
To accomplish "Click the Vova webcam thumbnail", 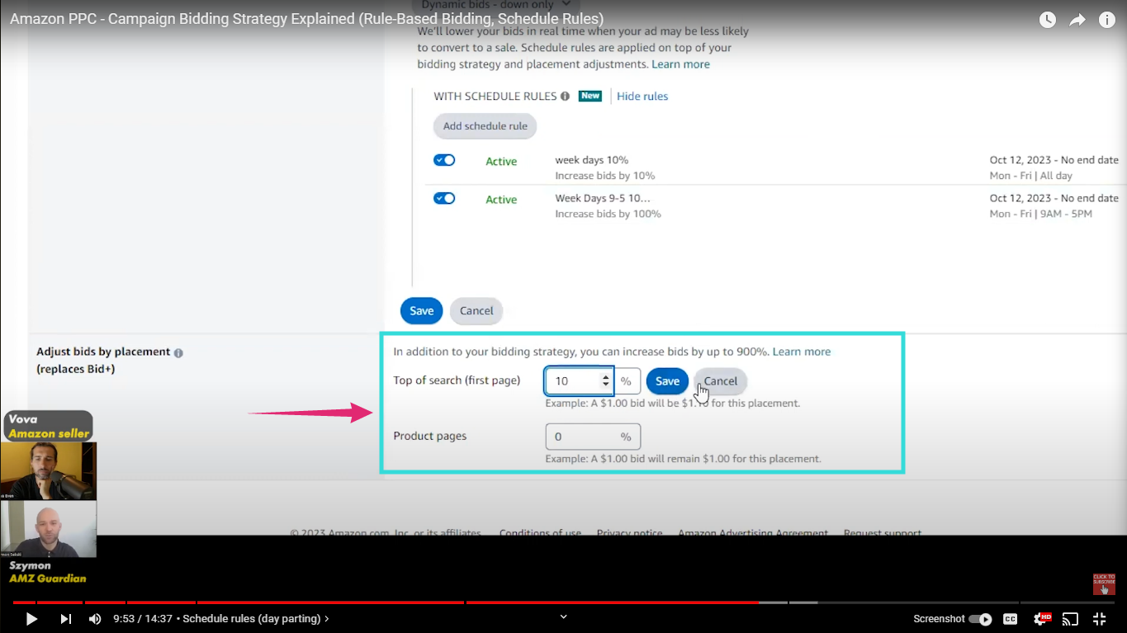I will 49,470.
